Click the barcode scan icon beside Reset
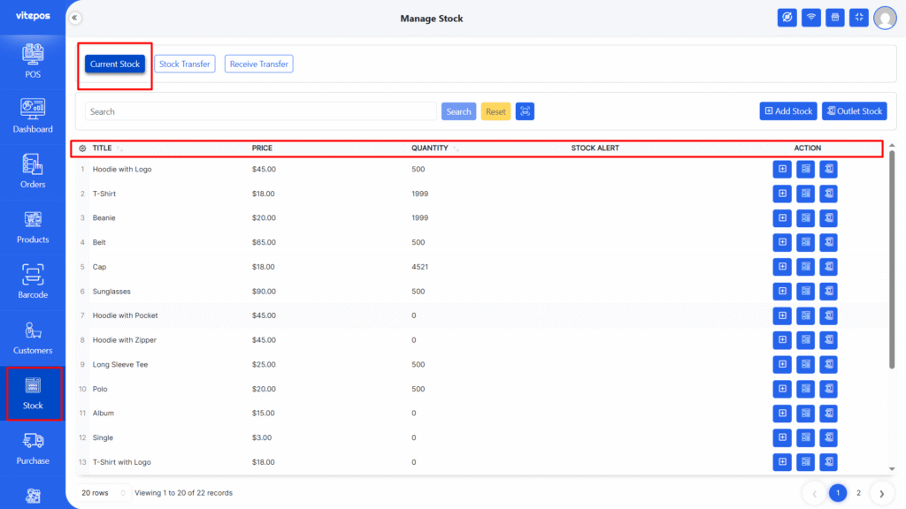 (x=525, y=111)
